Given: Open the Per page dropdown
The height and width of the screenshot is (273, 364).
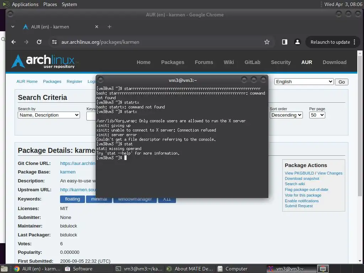Looking at the screenshot, I should click(317, 115).
